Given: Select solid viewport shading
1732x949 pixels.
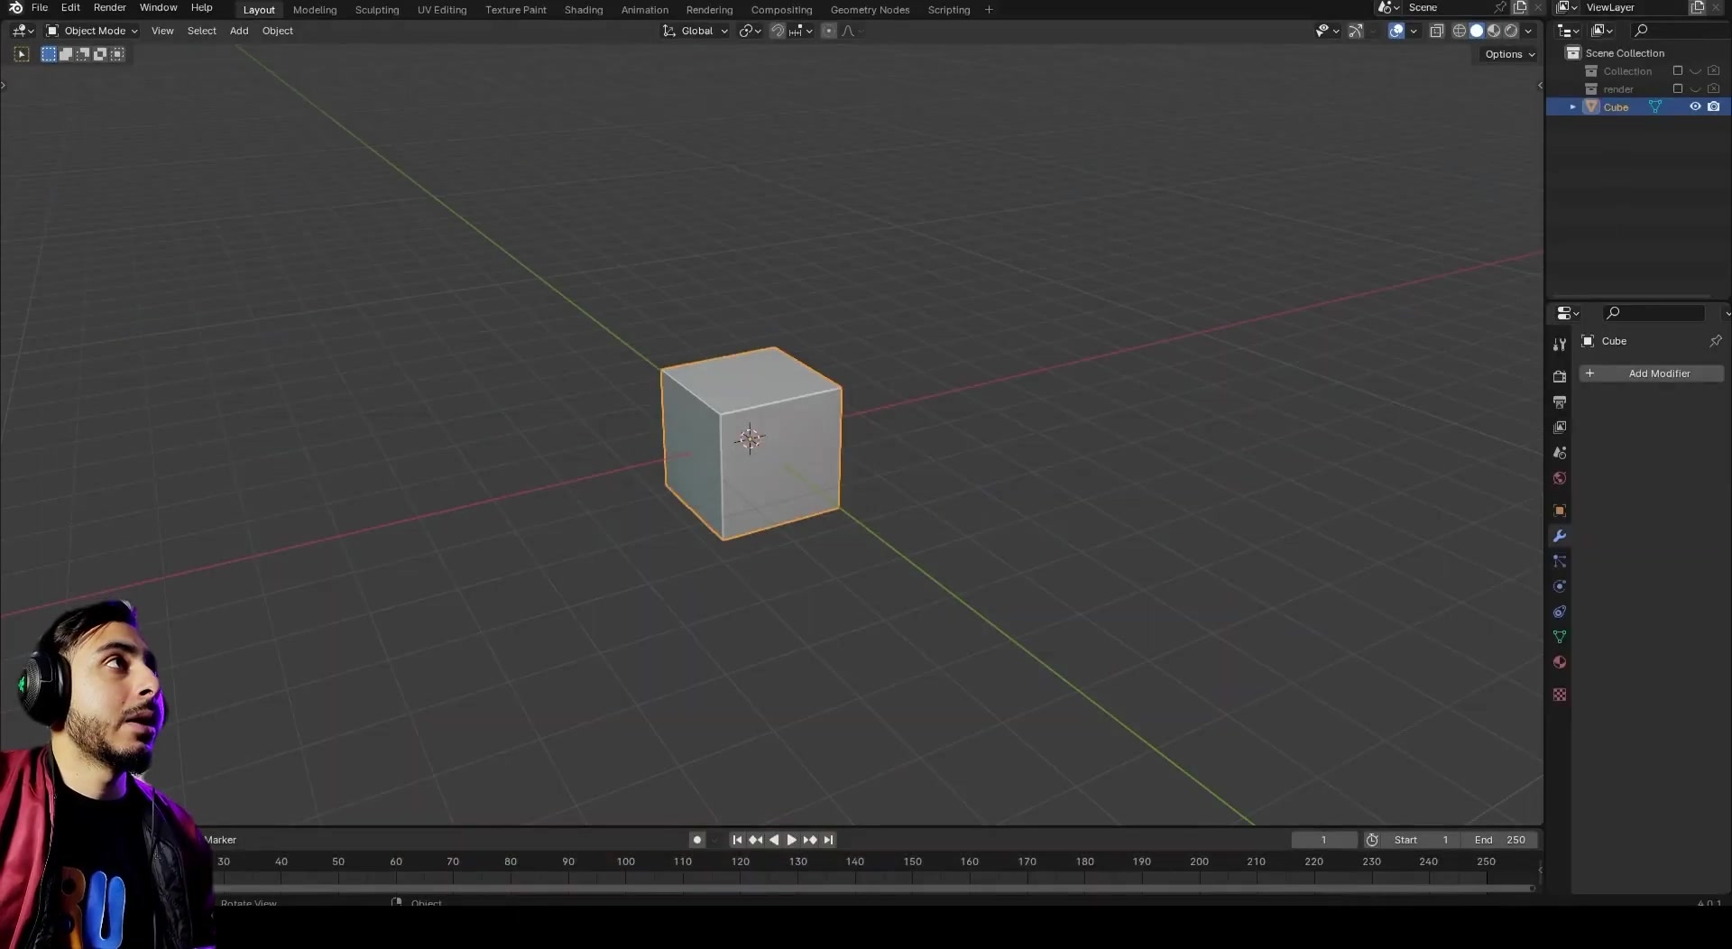Looking at the screenshot, I should coord(1477,31).
